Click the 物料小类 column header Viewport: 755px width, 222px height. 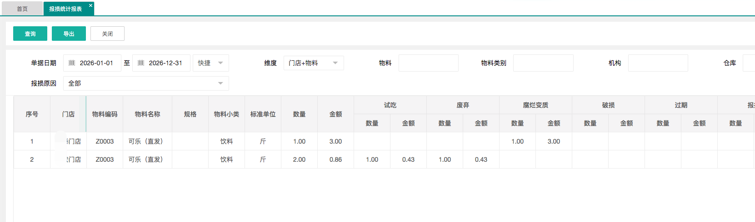(x=227, y=114)
